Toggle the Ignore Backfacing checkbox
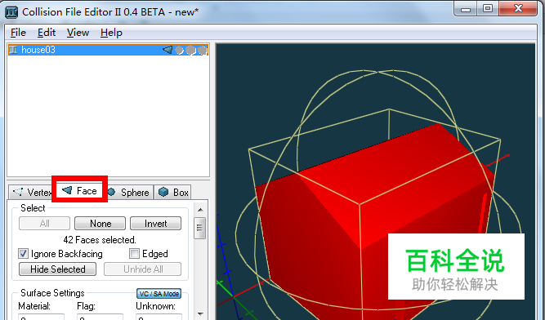Image resolution: width=545 pixels, height=320 pixels. (24, 254)
